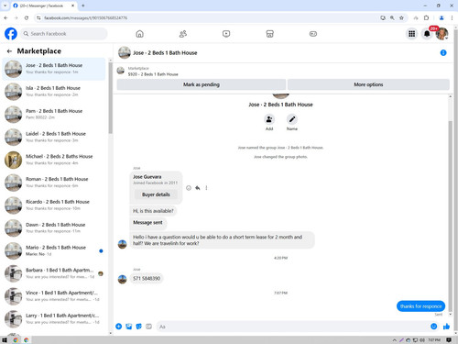Open Michael - 2 Beds 2 Baths House chat
Image resolution: width=458 pixels, height=344 pixels.
tap(54, 160)
